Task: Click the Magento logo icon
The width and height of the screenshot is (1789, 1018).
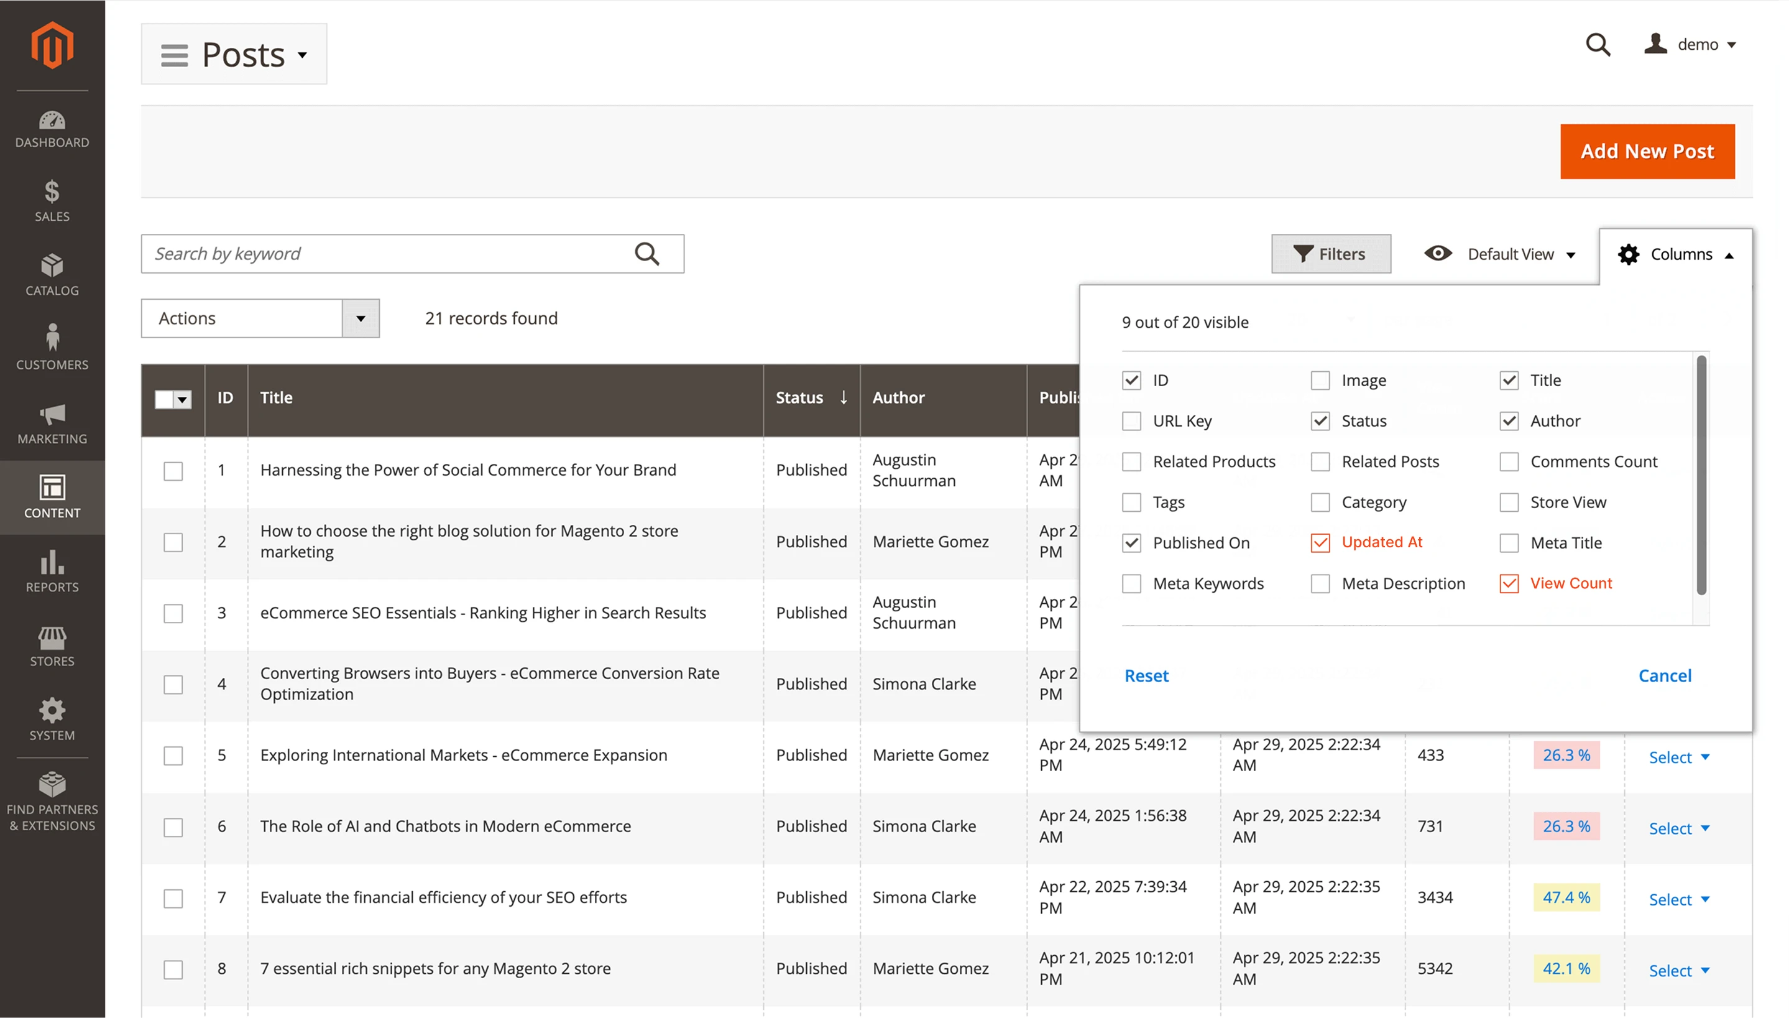Action: pyautogui.click(x=52, y=45)
